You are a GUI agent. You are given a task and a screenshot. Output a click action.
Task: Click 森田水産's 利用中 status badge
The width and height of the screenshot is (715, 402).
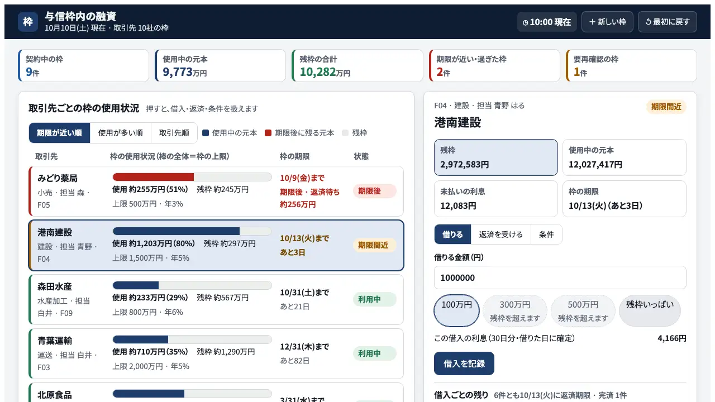pos(374,299)
